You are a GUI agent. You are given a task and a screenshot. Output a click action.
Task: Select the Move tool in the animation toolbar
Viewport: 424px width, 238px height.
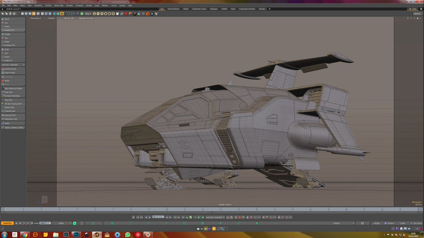7,19
